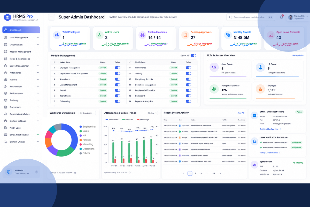Click the Open Leave Requests calendar icon
310x207 pixels.
(271, 35)
